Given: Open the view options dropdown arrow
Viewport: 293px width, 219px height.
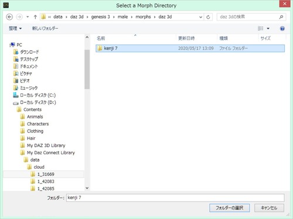Looking at the screenshot, I should 268,29.
